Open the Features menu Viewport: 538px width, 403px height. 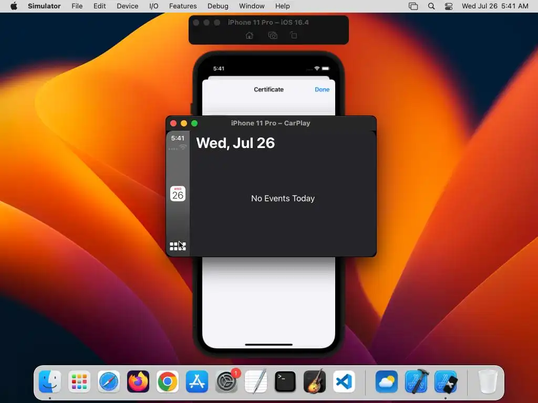click(x=183, y=6)
